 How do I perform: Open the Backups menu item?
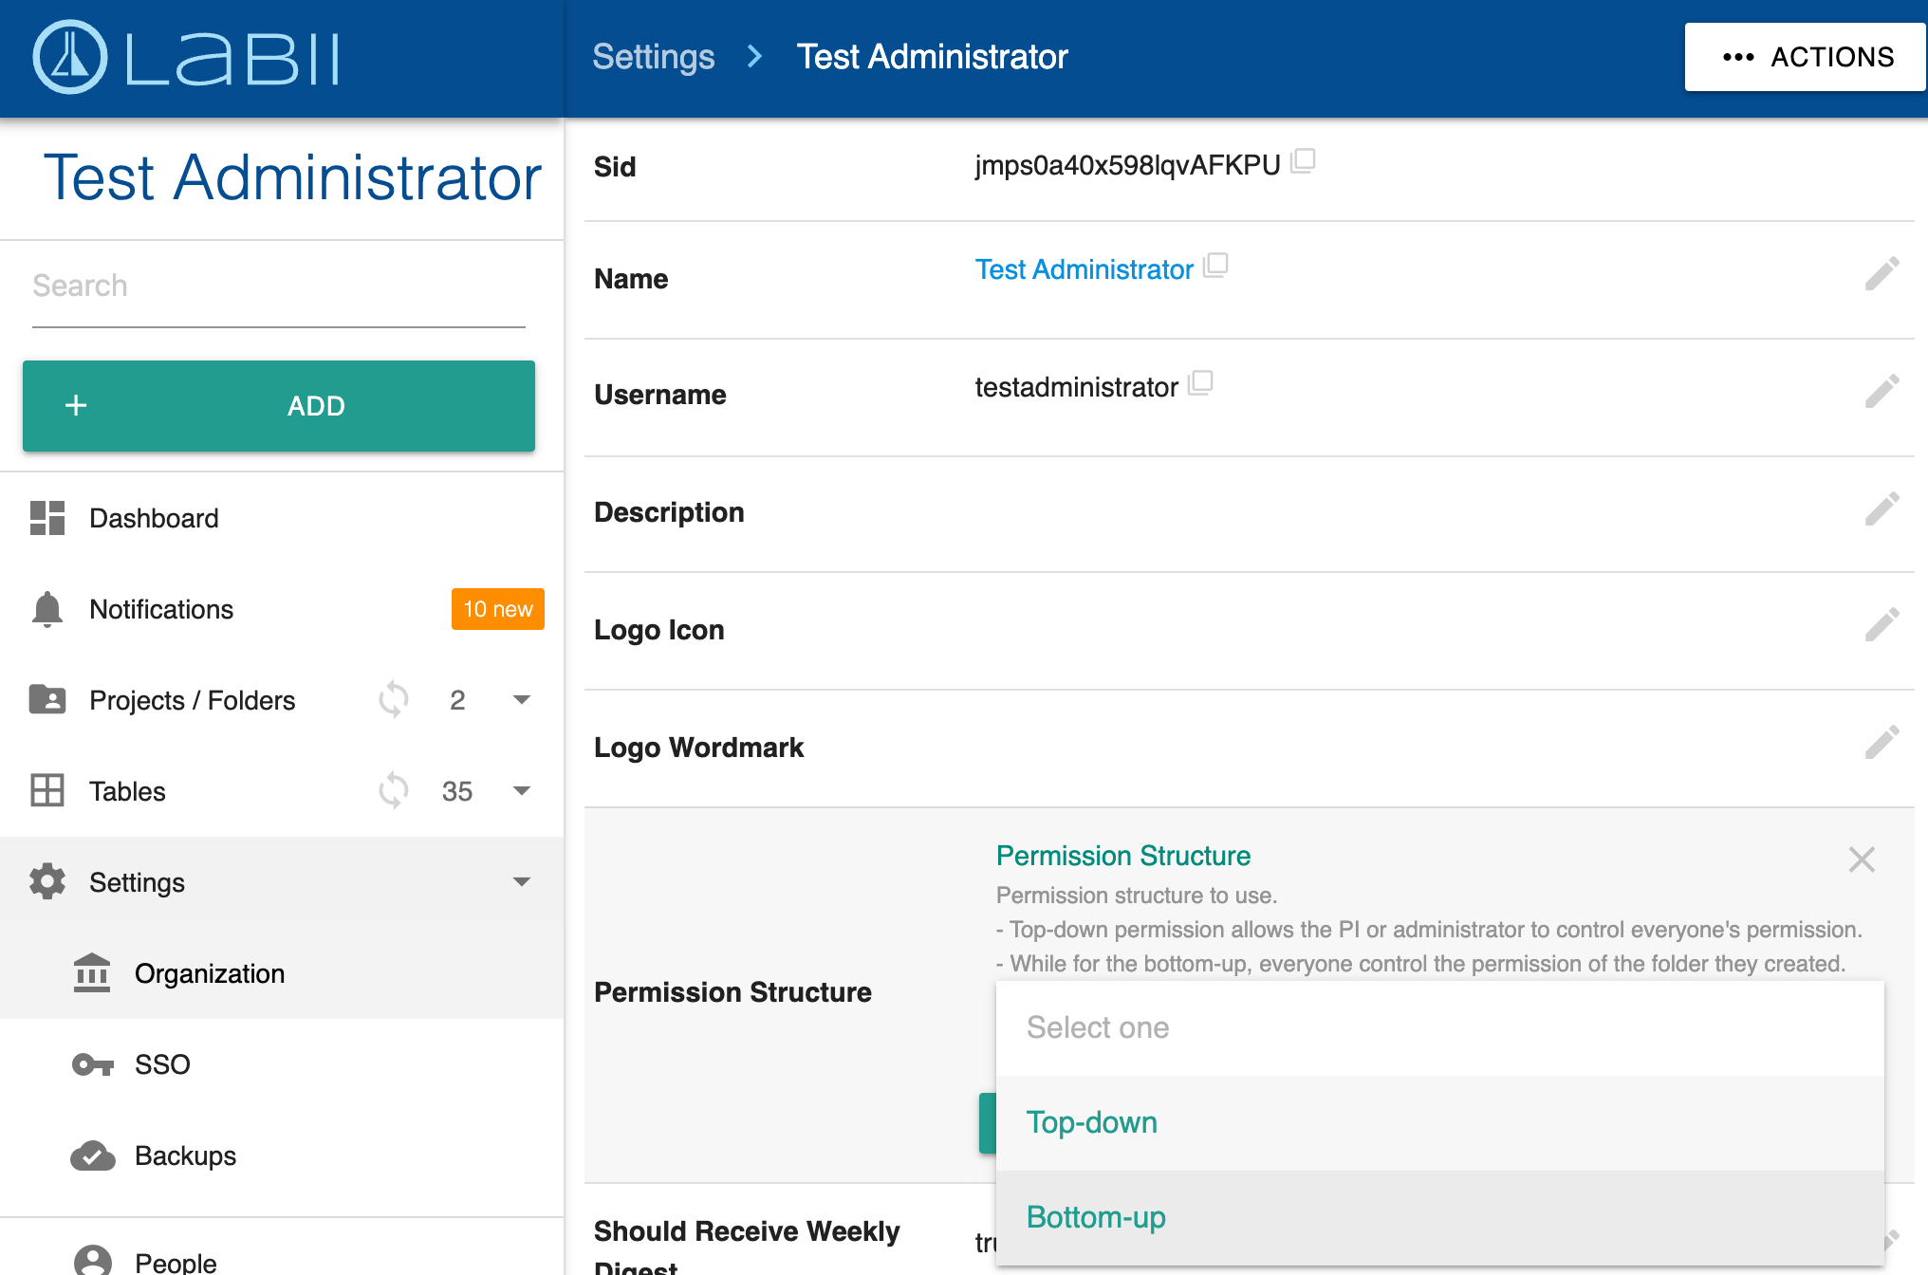tap(185, 1155)
